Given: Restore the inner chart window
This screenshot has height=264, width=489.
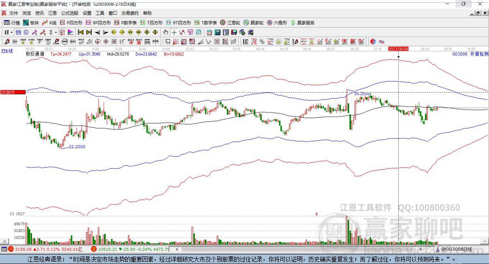Looking at the screenshot, I should click(478, 13).
